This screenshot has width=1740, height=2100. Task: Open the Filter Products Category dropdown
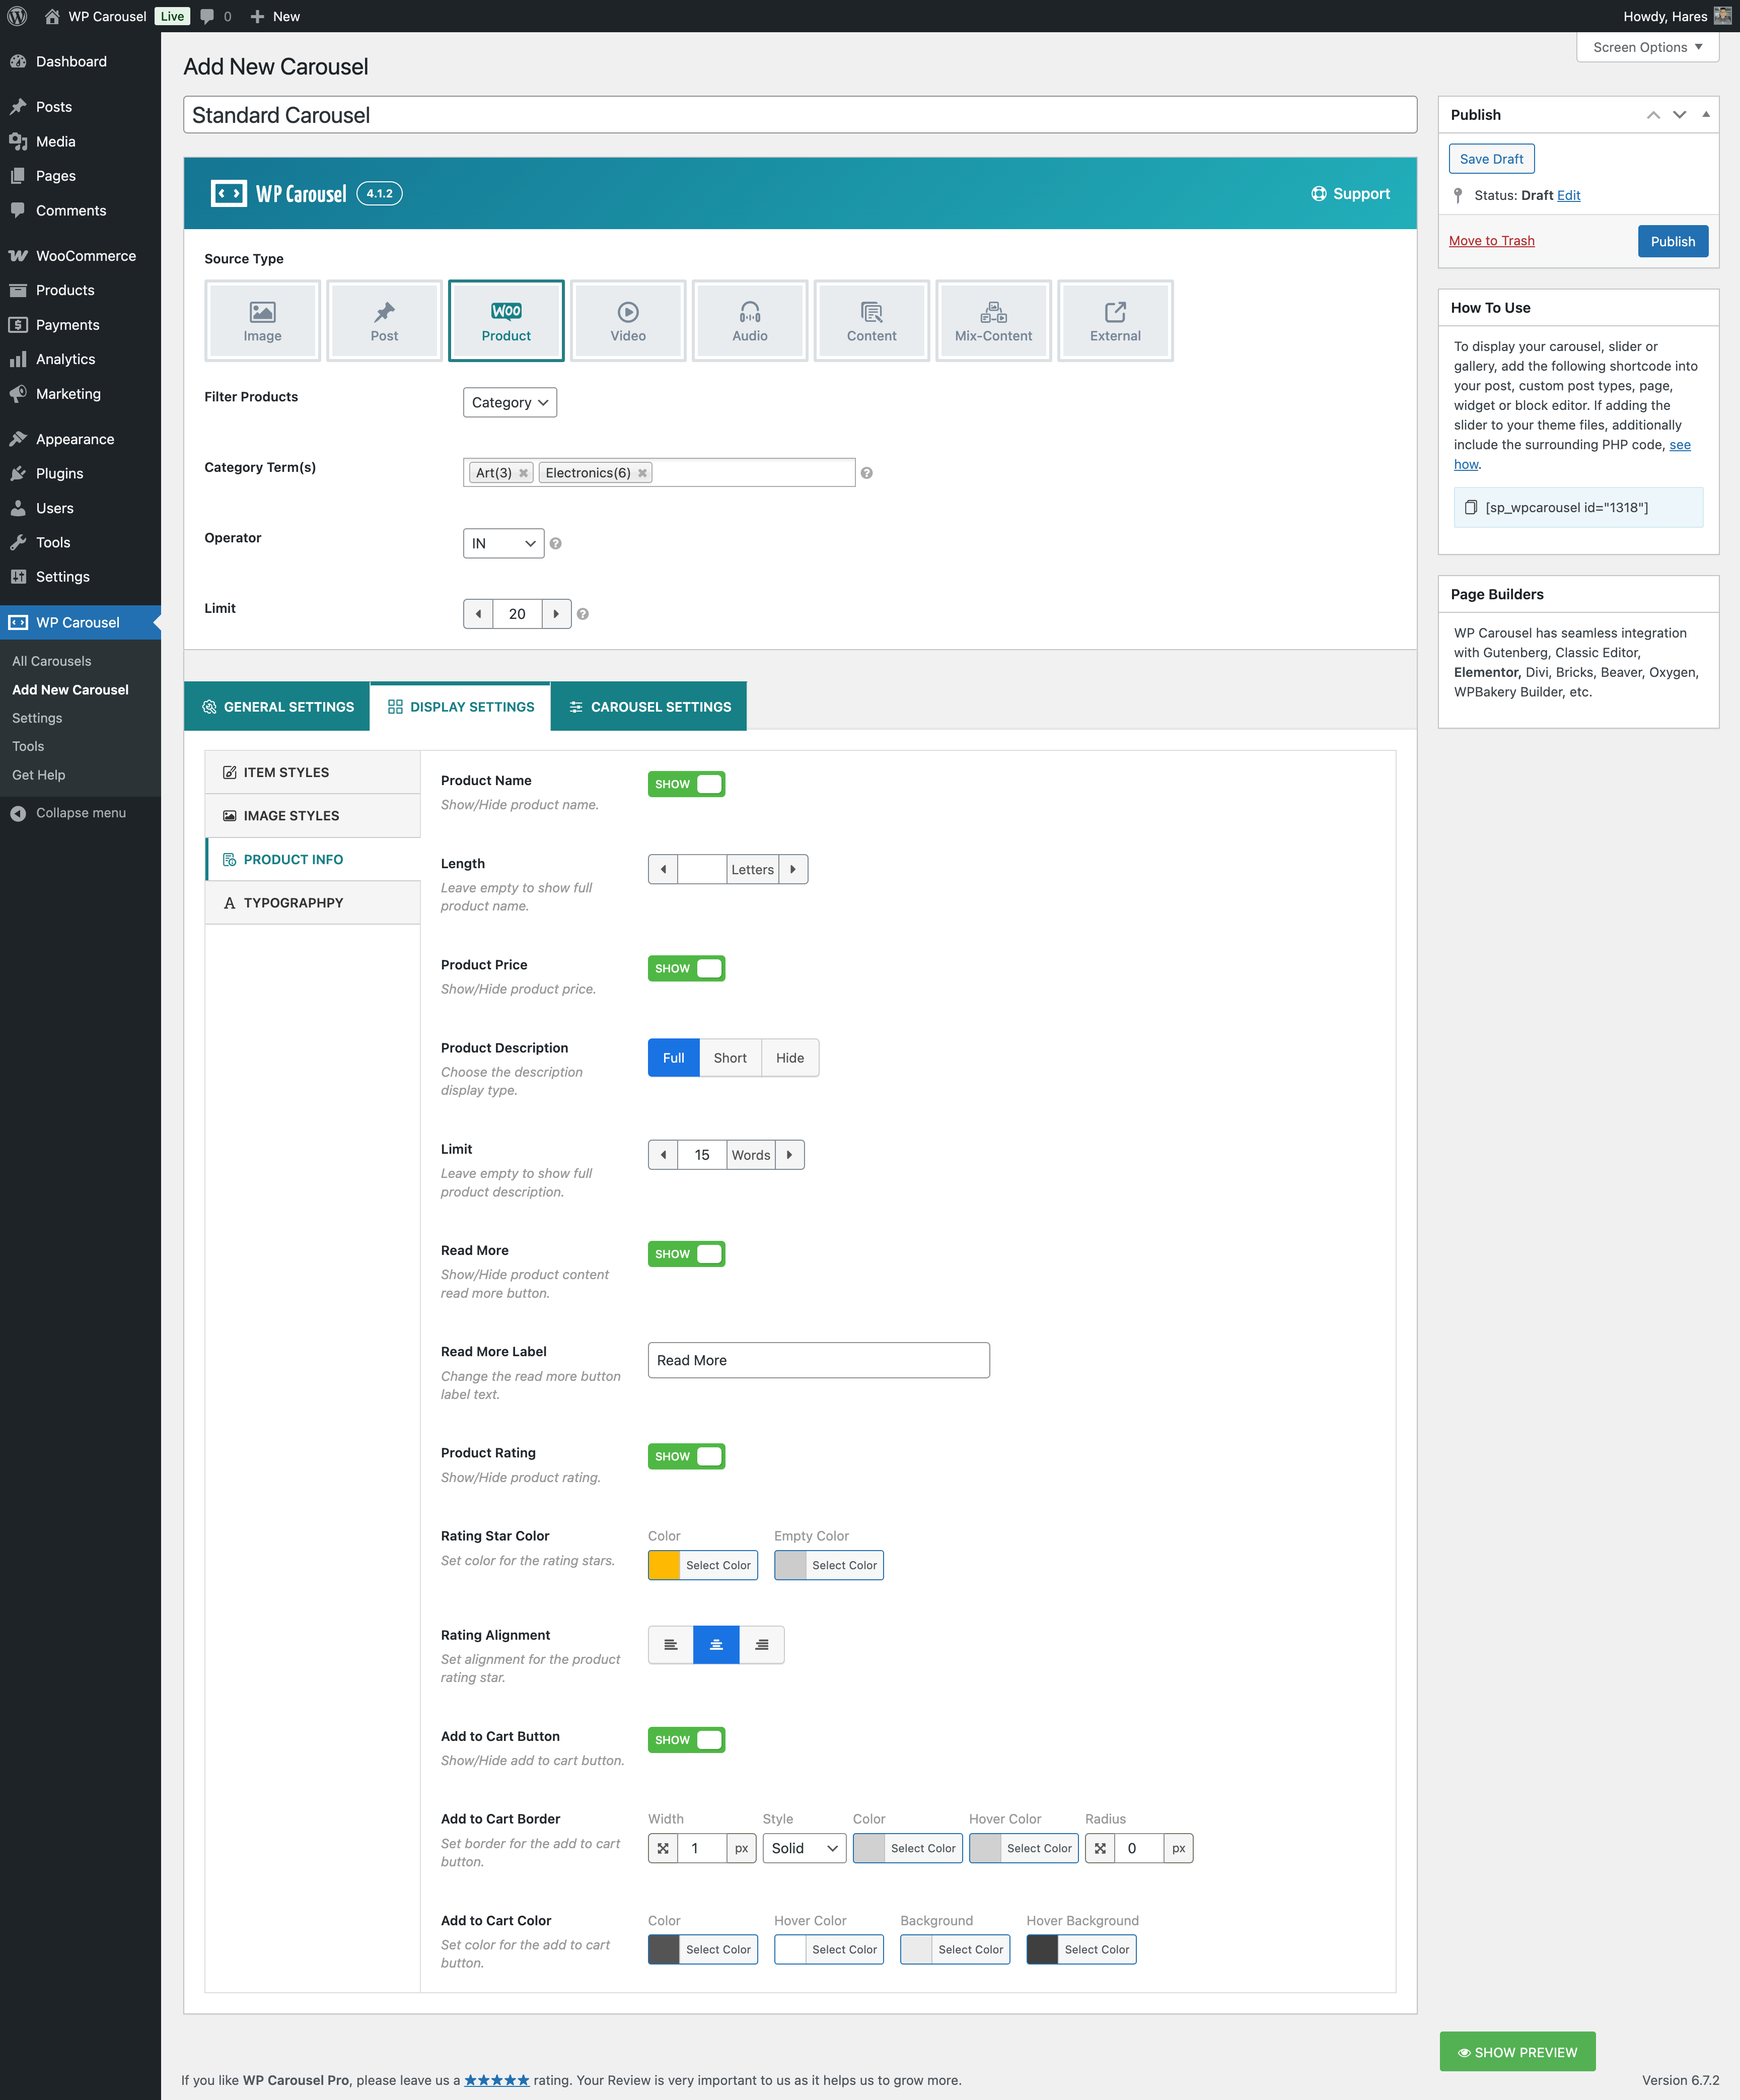510,402
